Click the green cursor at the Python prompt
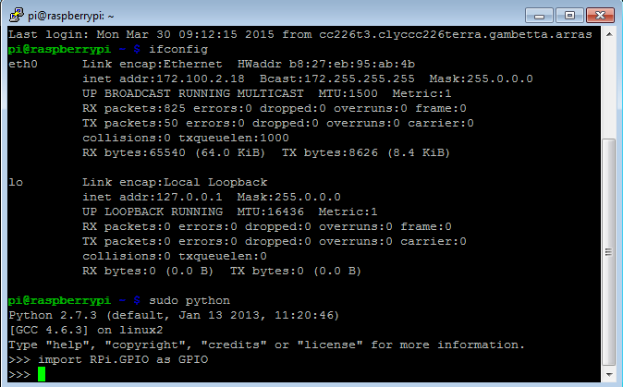The width and height of the screenshot is (623, 387). 42,374
